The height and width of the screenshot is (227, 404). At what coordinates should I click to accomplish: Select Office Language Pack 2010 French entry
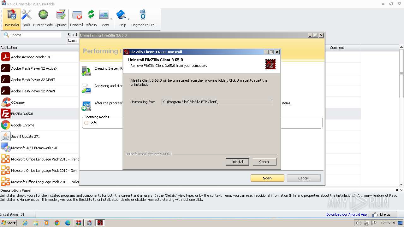click(x=39, y=159)
